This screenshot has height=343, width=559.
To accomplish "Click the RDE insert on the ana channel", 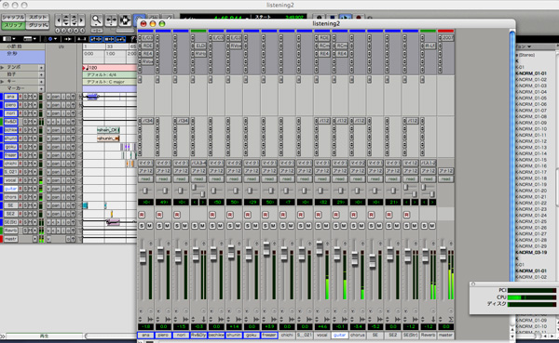I will point(147,46).
